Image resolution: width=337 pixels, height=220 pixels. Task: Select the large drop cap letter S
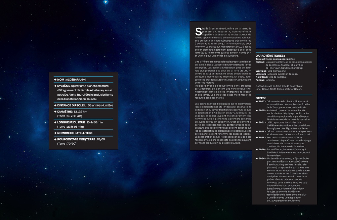[198, 32]
